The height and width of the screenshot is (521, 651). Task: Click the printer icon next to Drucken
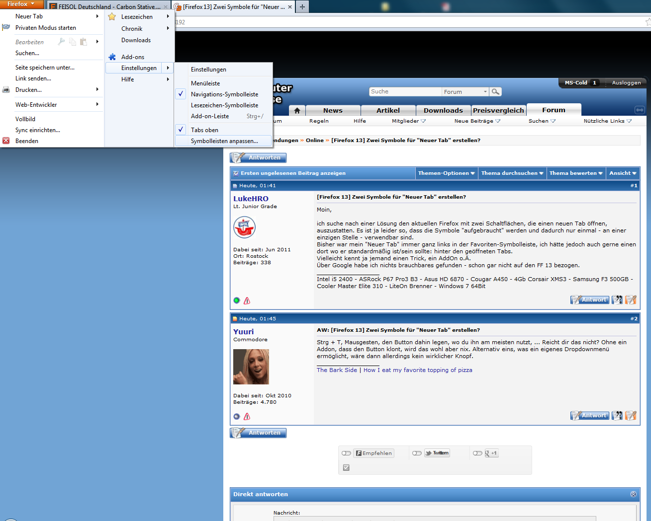point(6,90)
